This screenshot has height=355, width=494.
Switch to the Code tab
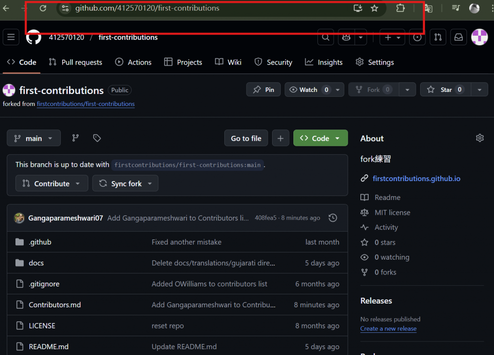click(x=21, y=62)
